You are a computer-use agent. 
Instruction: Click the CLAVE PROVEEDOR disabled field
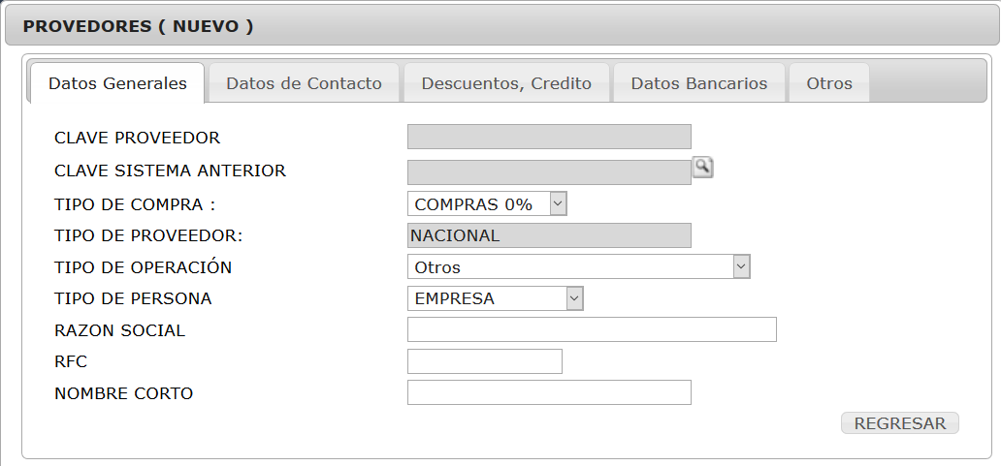click(549, 137)
